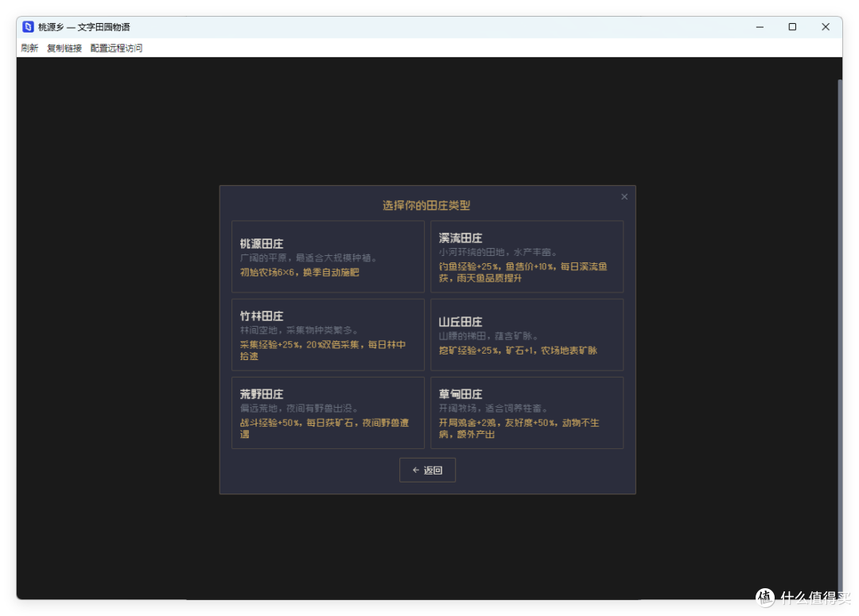
Task: Click the description 开阔牧场，适合饲养牲畜。
Action: [x=493, y=409]
